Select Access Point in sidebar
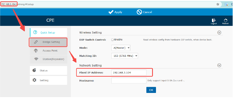233x101 pixels. (x=49, y=51)
